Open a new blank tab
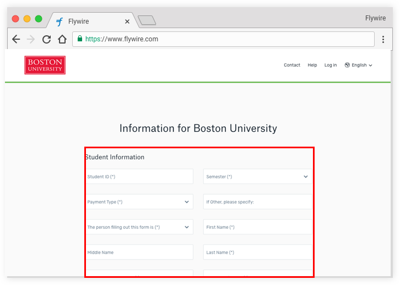This screenshot has width=400, height=285. pyautogui.click(x=147, y=20)
